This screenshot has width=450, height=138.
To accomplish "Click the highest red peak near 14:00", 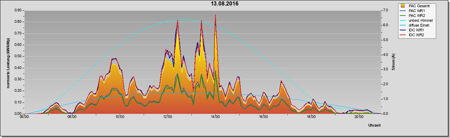I will 215,15.
